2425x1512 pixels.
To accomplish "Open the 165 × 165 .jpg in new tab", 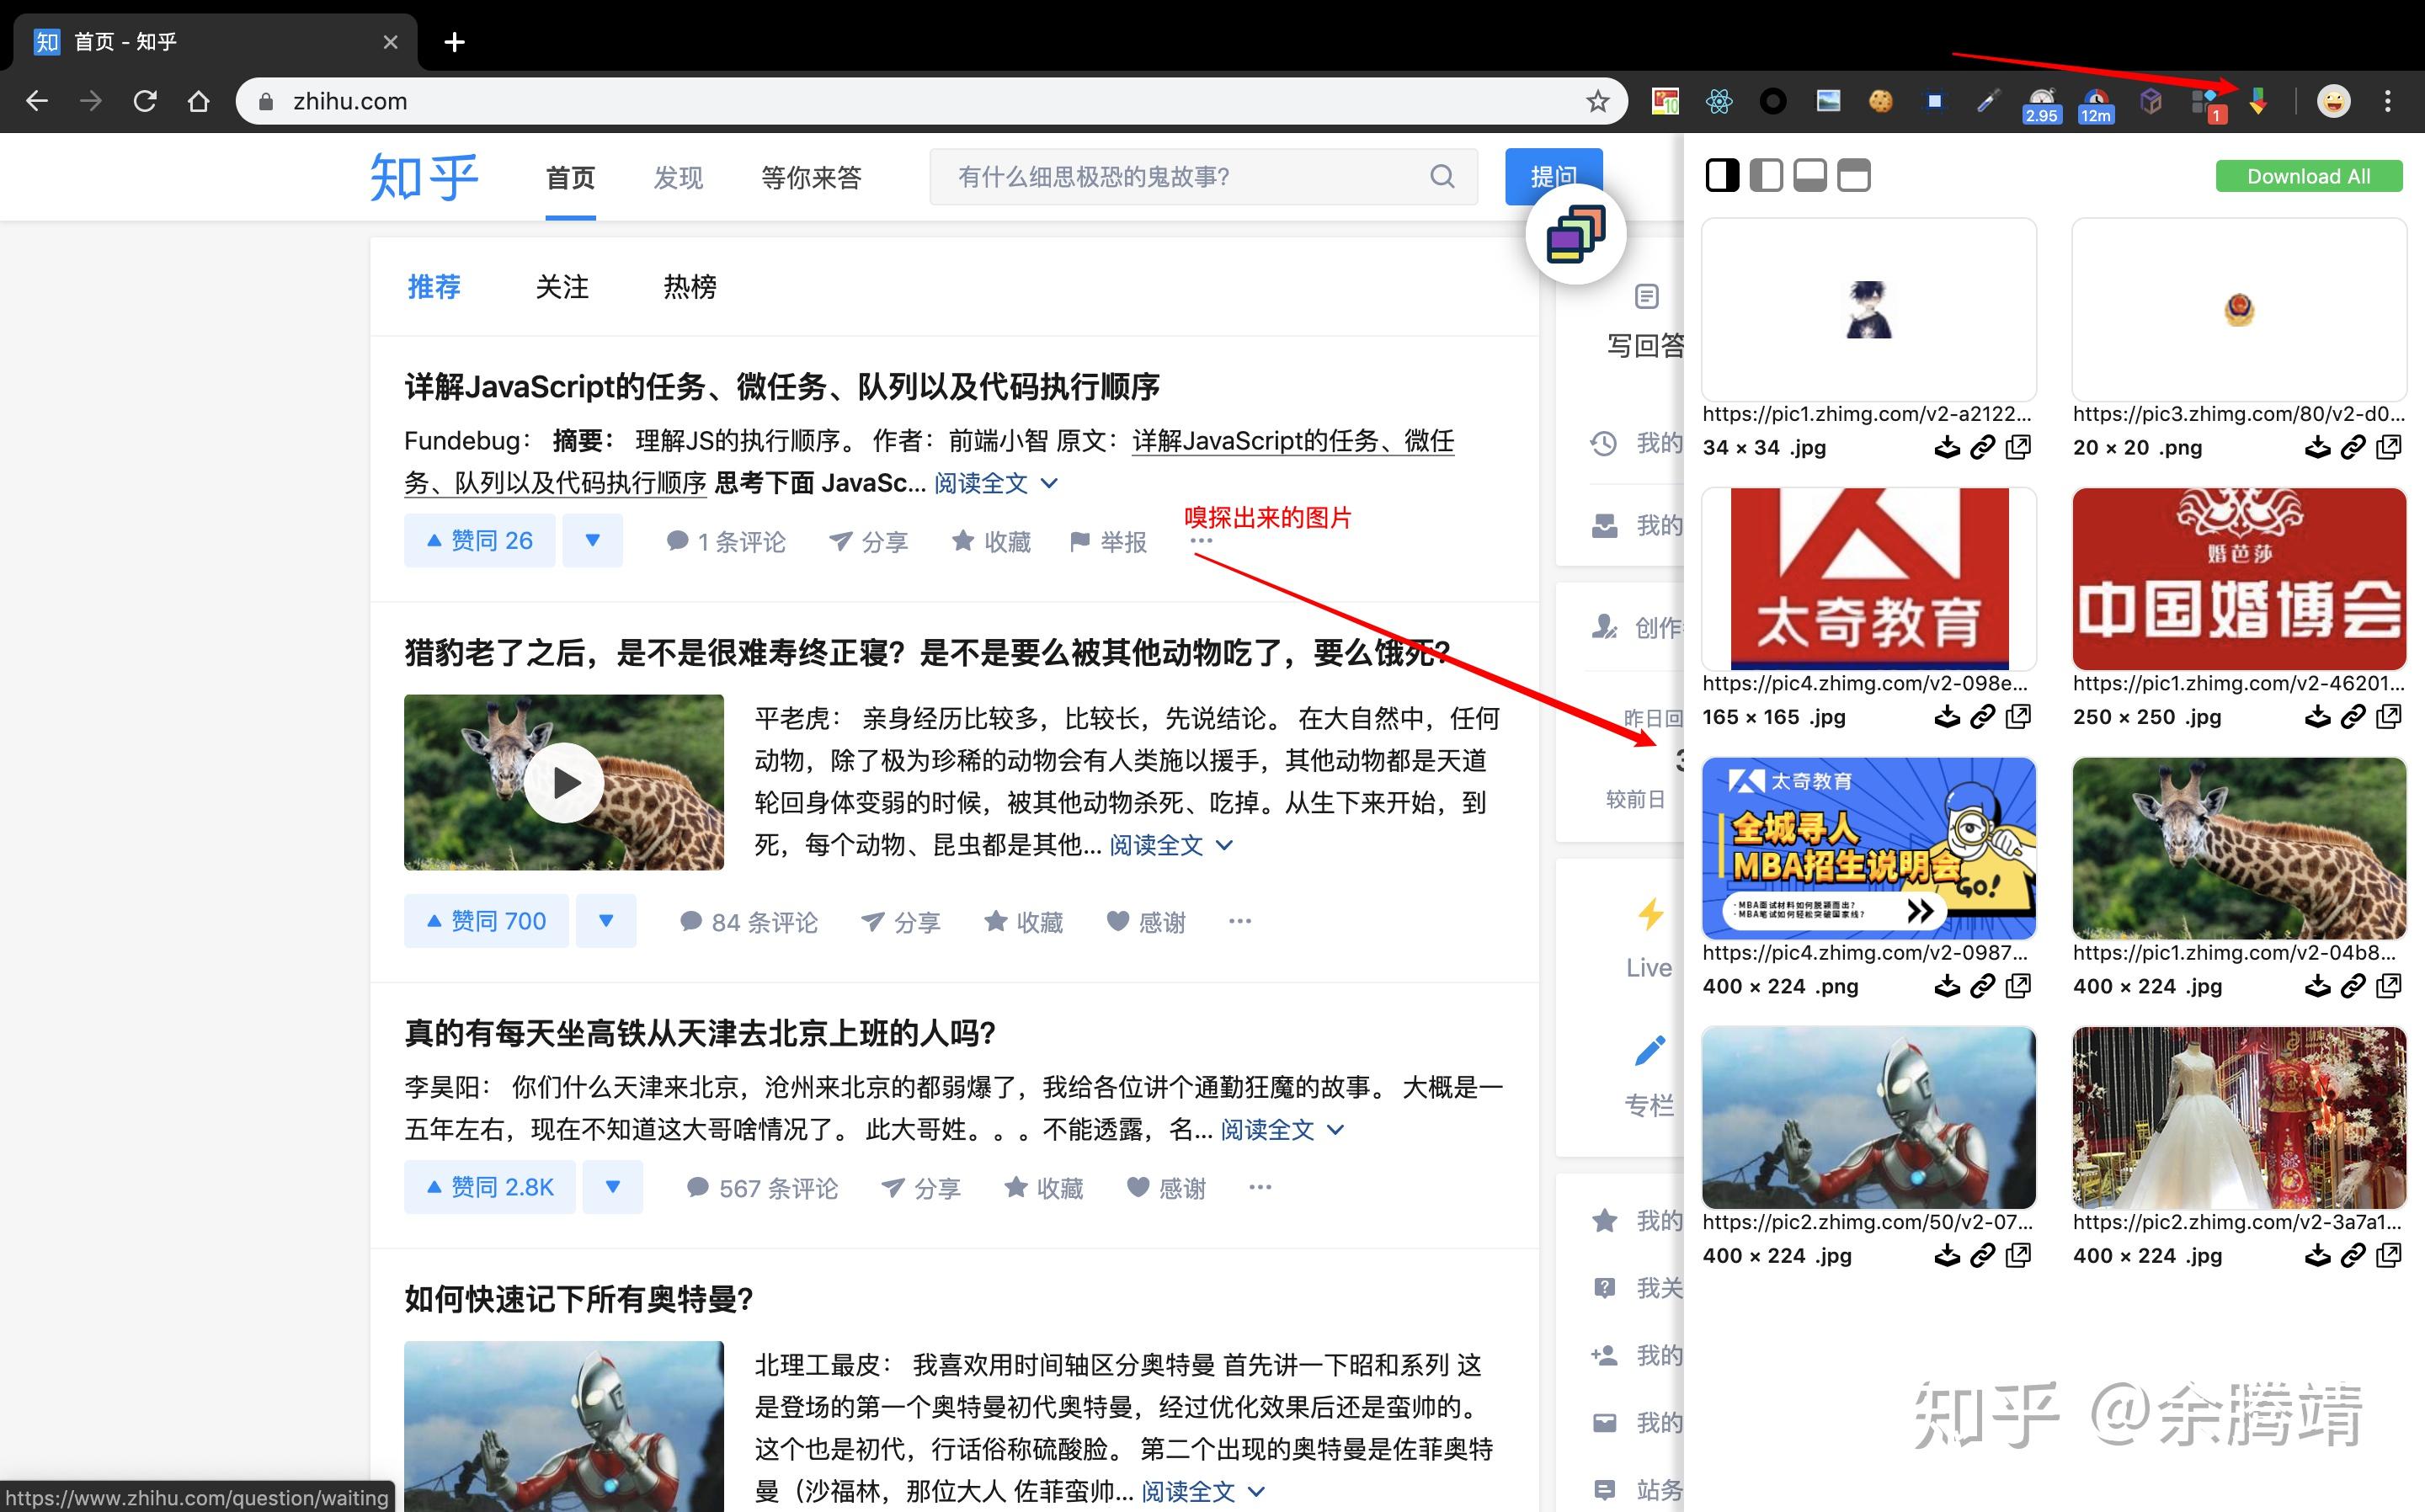I will pyautogui.click(x=2019, y=717).
